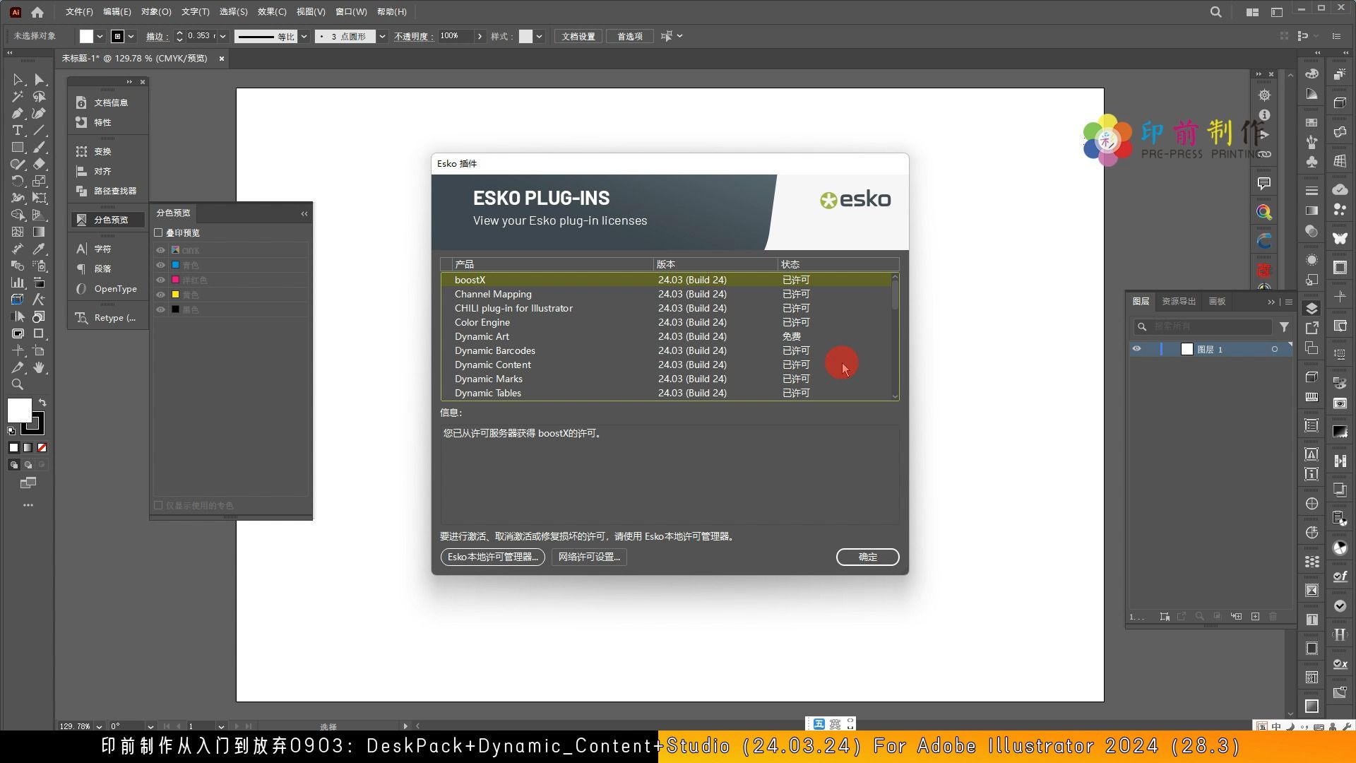Toggle visibility of the black plate

click(x=160, y=309)
